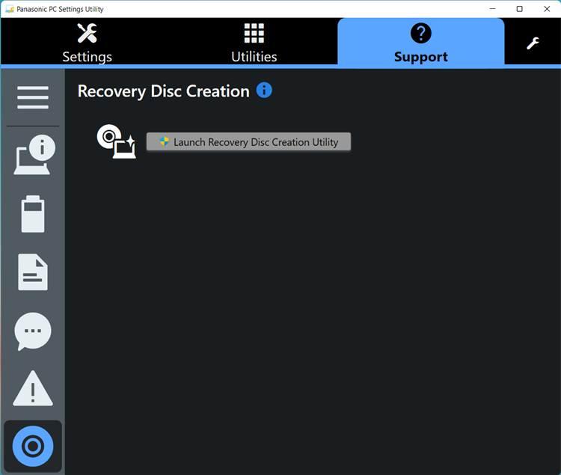This screenshot has width=561, height=475.
Task: Click the Recovery Disc Creation heading
Action: [x=164, y=91]
